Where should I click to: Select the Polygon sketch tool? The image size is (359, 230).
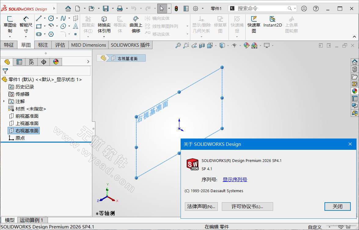coord(51,34)
